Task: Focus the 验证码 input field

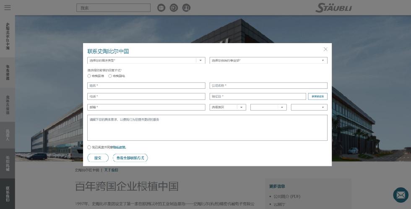Action: 258,96
